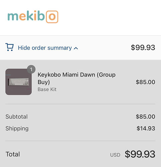Screen dimensions: 161x167
Task: Click Keykobo Miami Dawn product title
Action: [76, 78]
